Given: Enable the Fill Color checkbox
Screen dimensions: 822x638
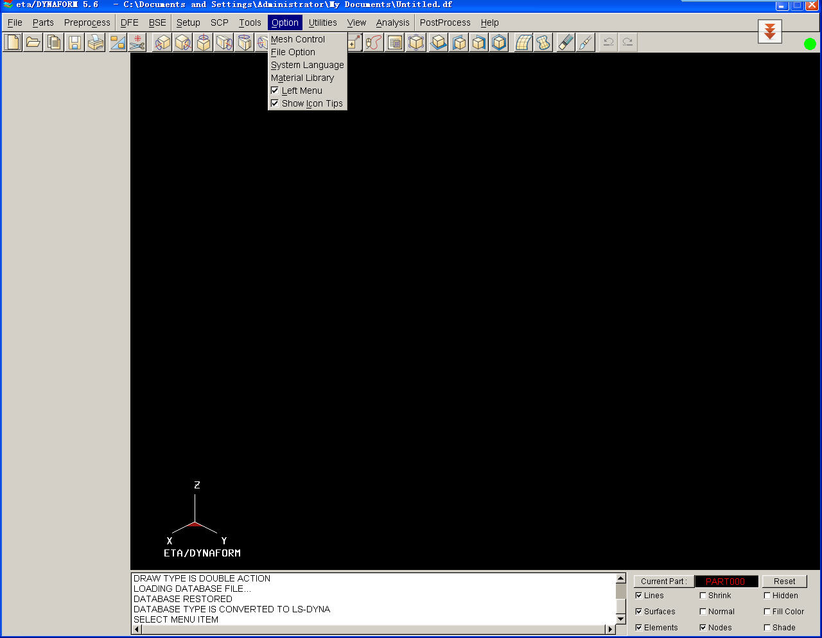Looking at the screenshot, I should (767, 612).
